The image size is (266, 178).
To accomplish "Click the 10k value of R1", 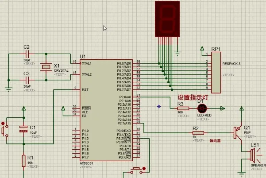I will (x=30, y=163).
